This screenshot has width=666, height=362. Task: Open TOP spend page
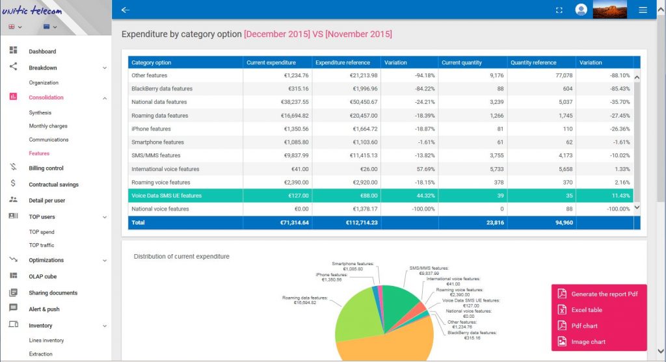tap(42, 232)
